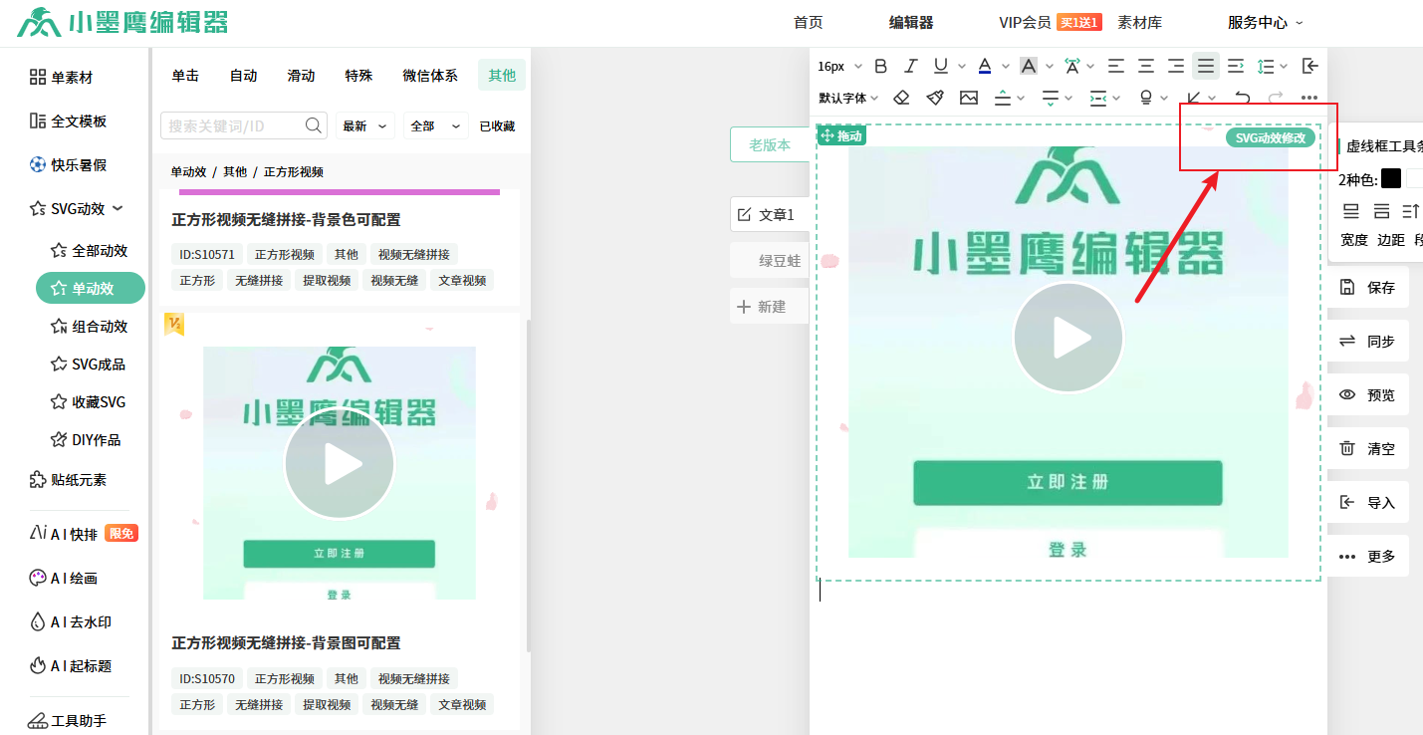Open the paragraph spacing after tool

[1051, 98]
